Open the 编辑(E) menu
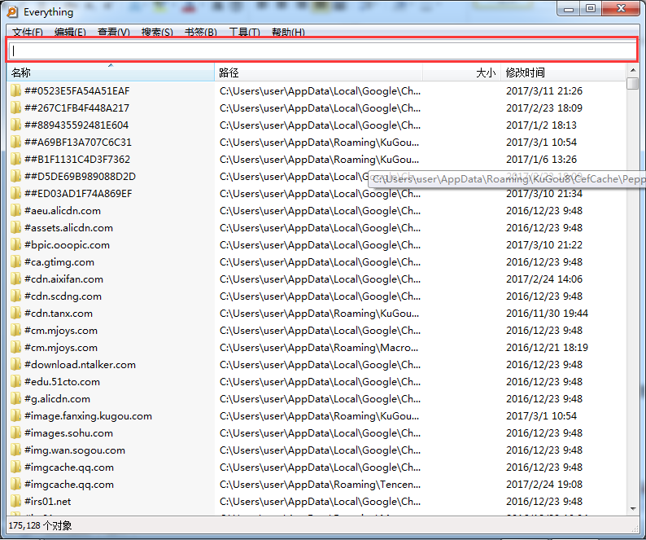 [71, 33]
